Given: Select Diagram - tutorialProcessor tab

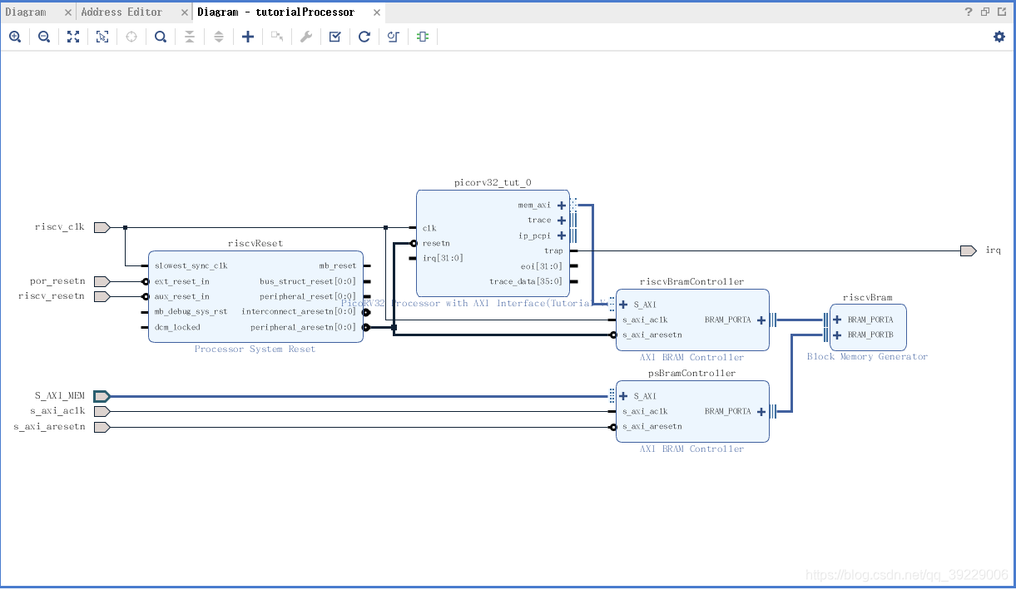Looking at the screenshot, I should coord(275,12).
